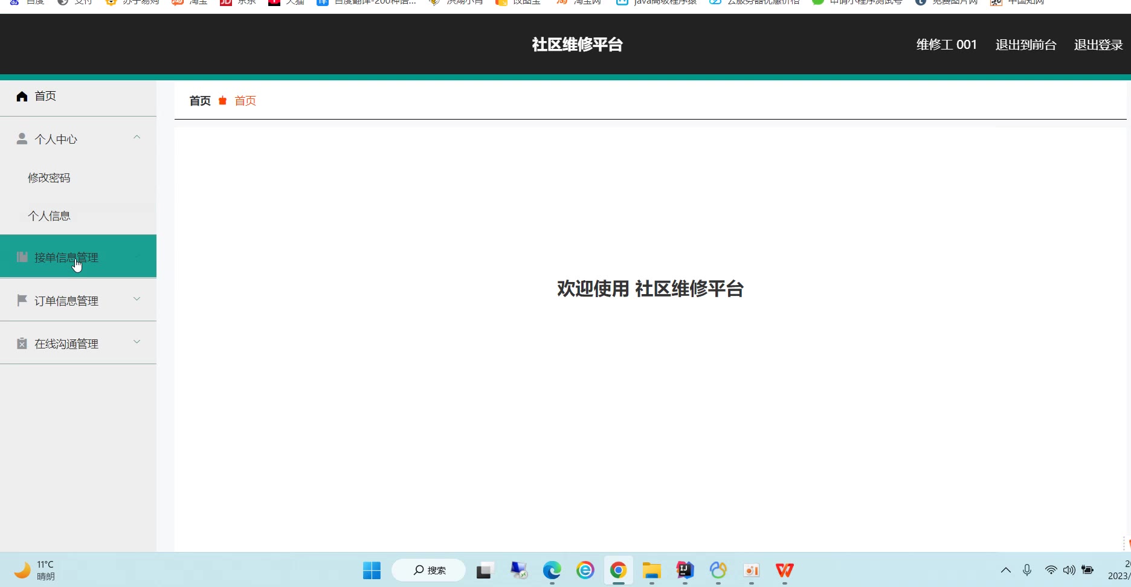Open the 接单信息管理 menu

coord(66,257)
